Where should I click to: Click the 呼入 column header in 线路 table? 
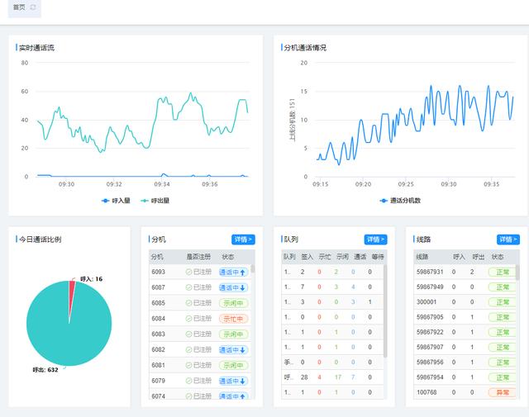[x=459, y=257]
